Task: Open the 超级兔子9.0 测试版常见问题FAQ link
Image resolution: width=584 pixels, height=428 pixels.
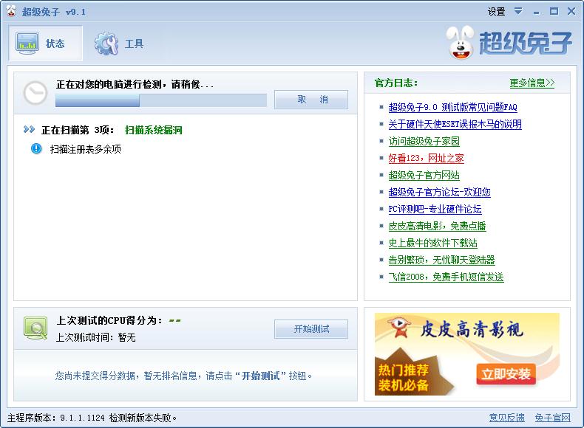Action: pos(452,107)
